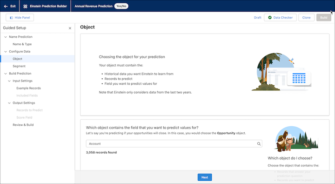Image resolution: width=335 pixels, height=184 pixels.
Task: Open the Name & Type step
Action: point(22,44)
